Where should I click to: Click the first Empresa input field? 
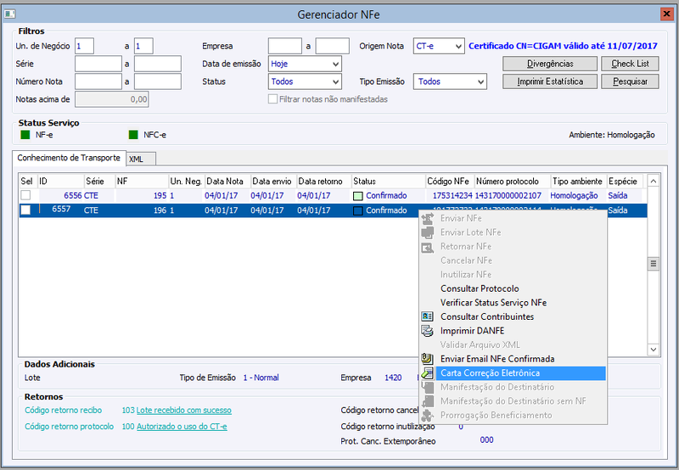click(285, 46)
